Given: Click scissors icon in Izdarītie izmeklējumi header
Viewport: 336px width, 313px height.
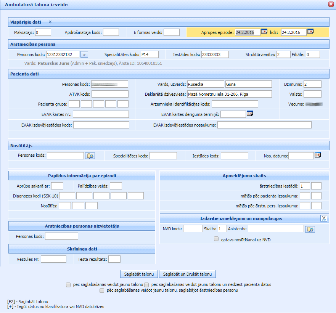Looking at the screenshot, I should (323, 218).
